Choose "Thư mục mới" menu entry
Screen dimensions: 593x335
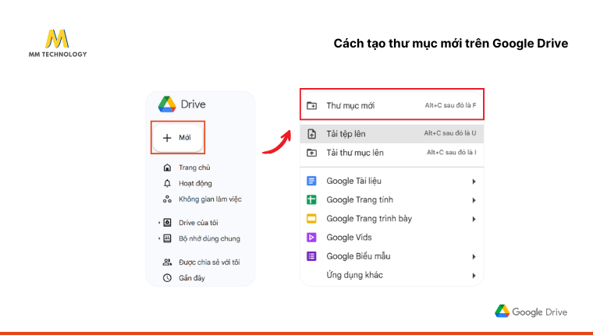pyautogui.click(x=392, y=105)
